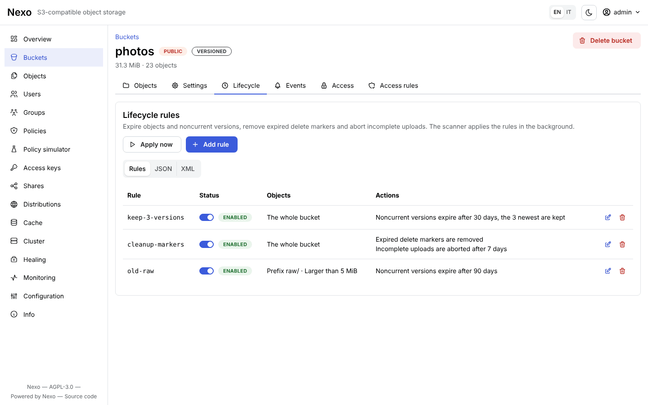Edit the keep-3-versions rule

(x=608, y=217)
